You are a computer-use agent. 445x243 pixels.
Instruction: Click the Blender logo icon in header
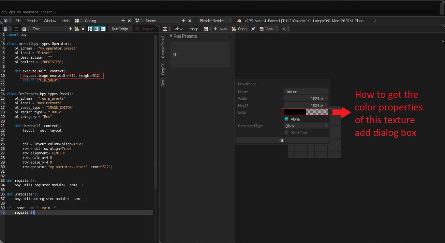pos(239,21)
